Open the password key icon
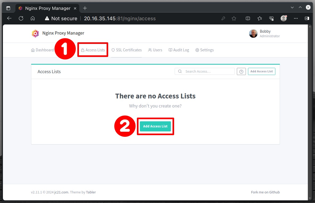This screenshot has height=203, width=315. coord(223,19)
